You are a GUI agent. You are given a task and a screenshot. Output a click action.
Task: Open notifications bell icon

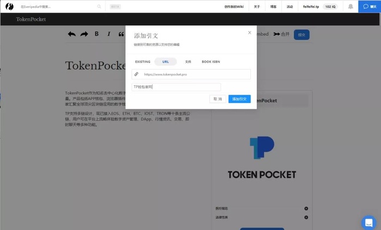coord(351,7)
